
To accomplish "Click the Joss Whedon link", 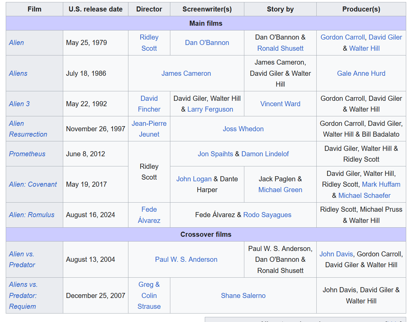I will point(243,129).
